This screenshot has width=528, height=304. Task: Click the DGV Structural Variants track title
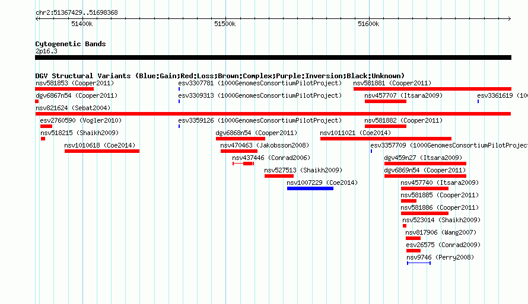220,76
